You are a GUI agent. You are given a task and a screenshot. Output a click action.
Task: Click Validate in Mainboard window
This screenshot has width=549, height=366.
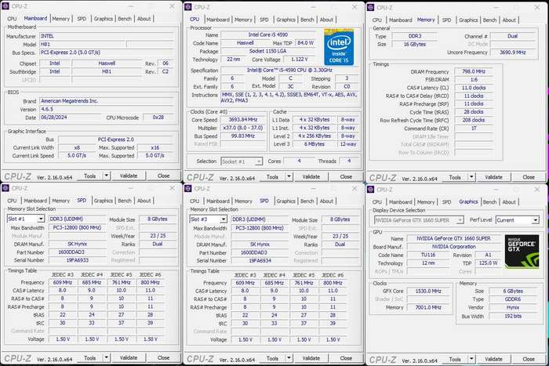(x=129, y=176)
